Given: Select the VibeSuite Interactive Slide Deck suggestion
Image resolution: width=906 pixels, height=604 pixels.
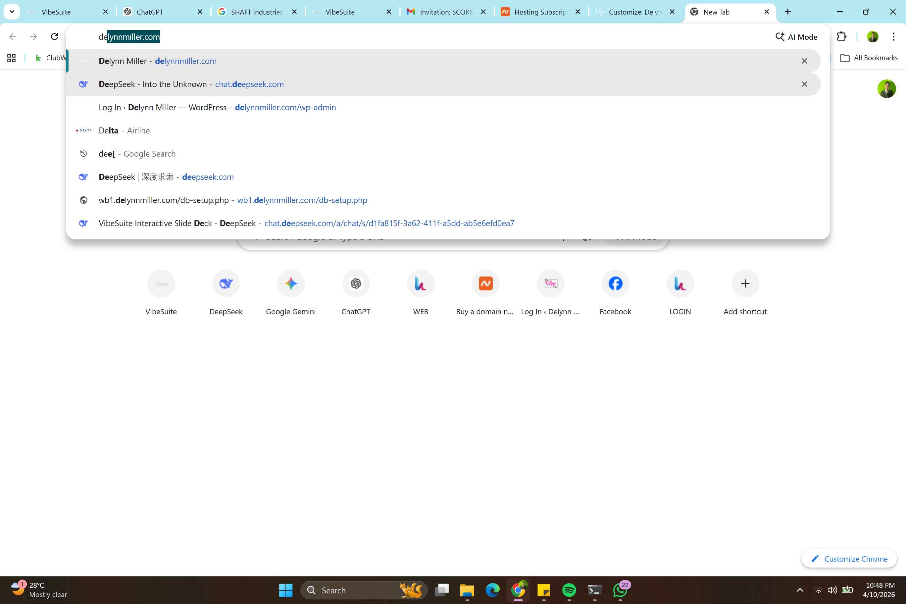Looking at the screenshot, I should coord(443,223).
